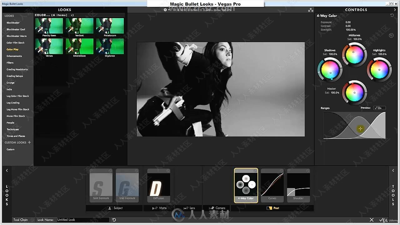Open the settings gear menu above preview
The height and width of the screenshot is (225, 400).
[165, 10]
